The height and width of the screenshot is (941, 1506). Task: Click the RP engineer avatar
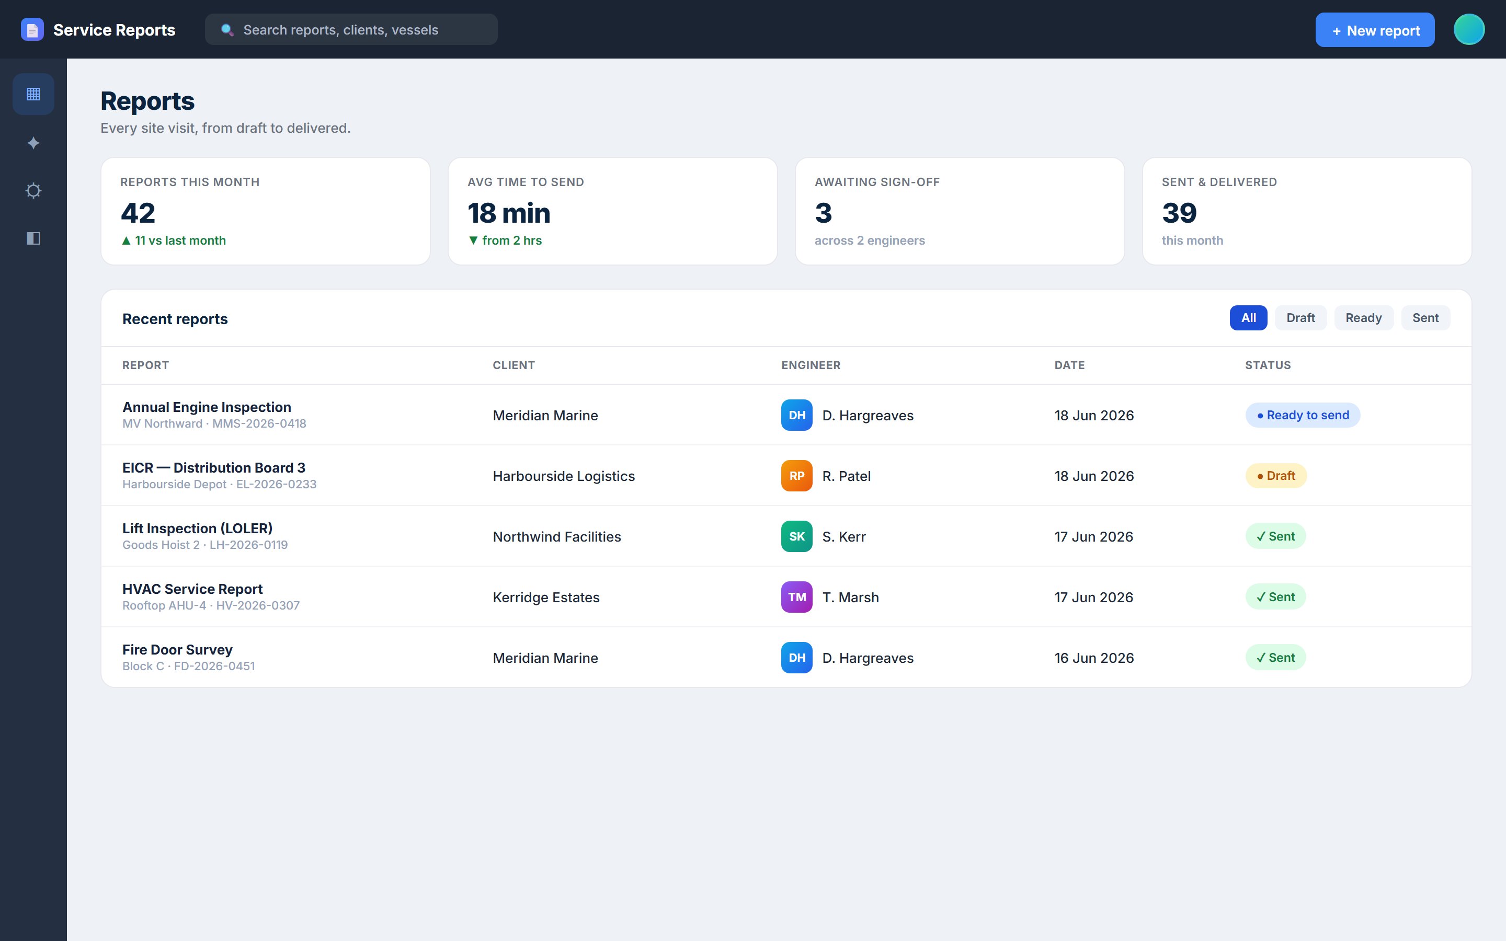click(796, 476)
